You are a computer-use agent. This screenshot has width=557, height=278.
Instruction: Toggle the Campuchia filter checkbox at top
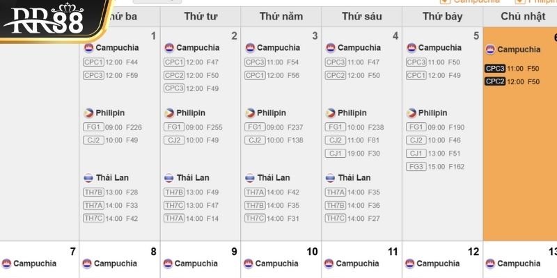point(445,1)
